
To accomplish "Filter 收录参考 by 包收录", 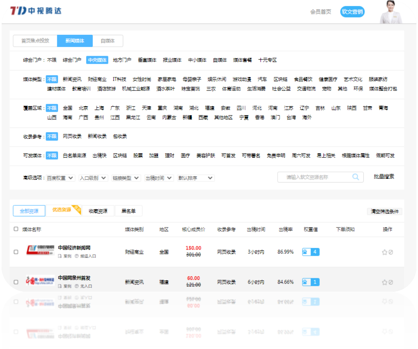I will (x=120, y=136).
